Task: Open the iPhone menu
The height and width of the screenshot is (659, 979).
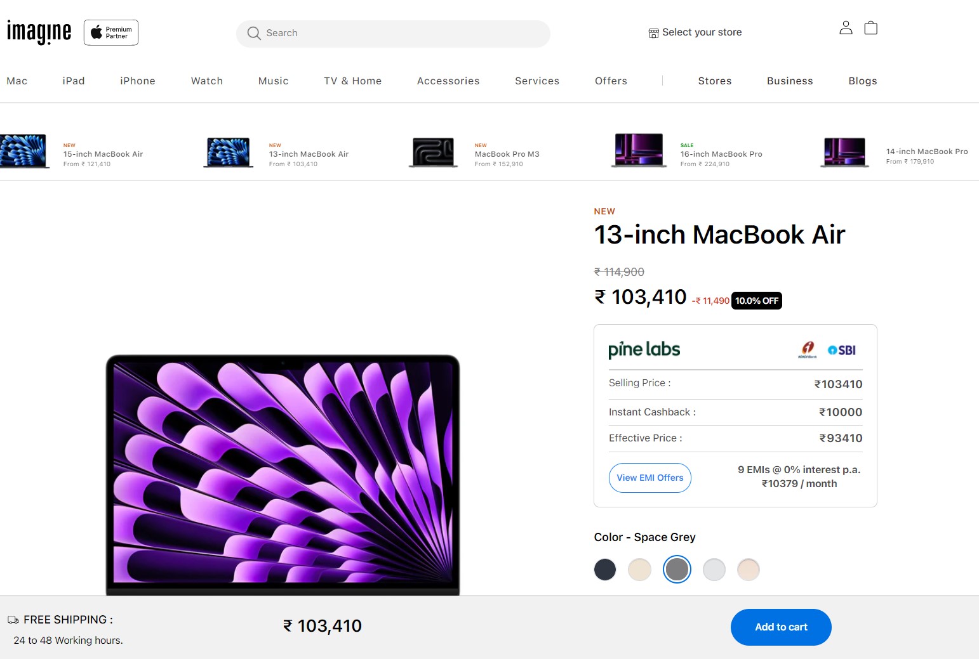Action: 138,81
